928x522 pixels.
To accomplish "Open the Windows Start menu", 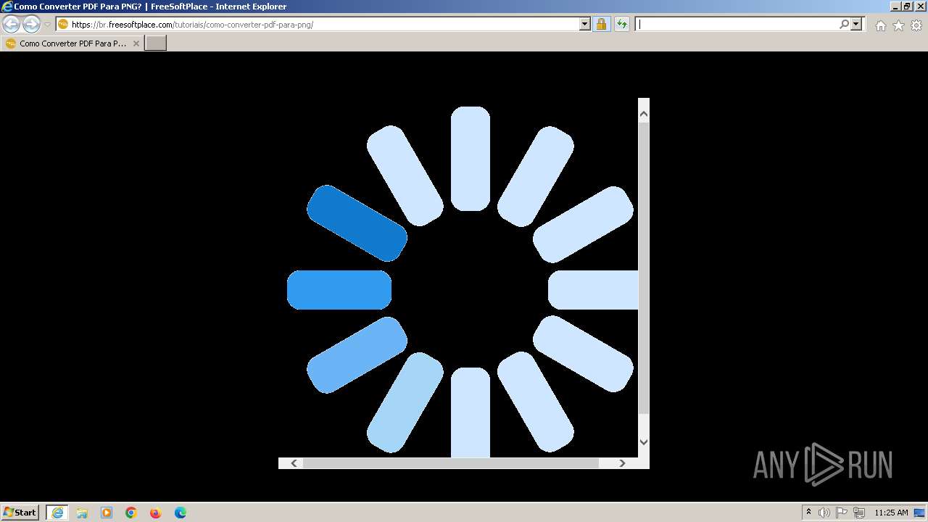I will tap(20, 512).
